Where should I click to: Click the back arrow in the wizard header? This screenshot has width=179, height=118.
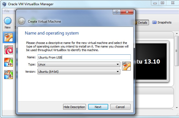coord(22,21)
